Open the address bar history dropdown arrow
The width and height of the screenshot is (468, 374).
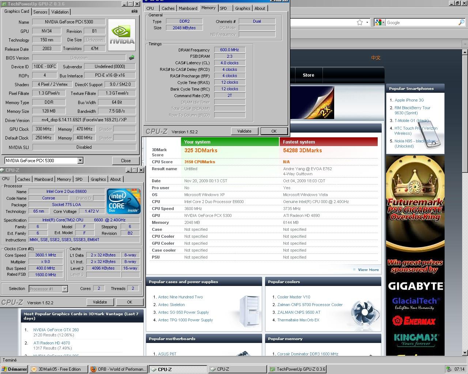[x=367, y=23]
